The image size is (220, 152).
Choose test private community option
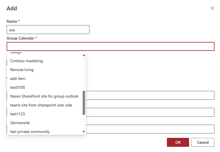click(46, 131)
